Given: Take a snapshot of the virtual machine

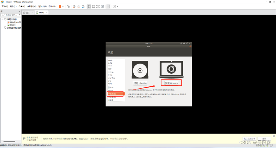Looking at the screenshot, I should click(x=74, y=6).
